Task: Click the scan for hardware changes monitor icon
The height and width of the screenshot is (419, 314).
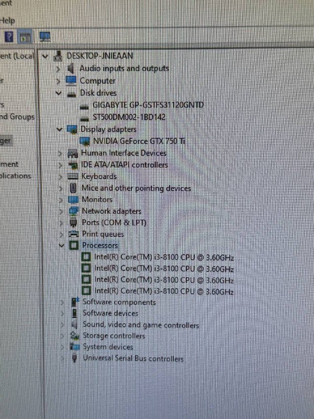Action: [x=45, y=37]
